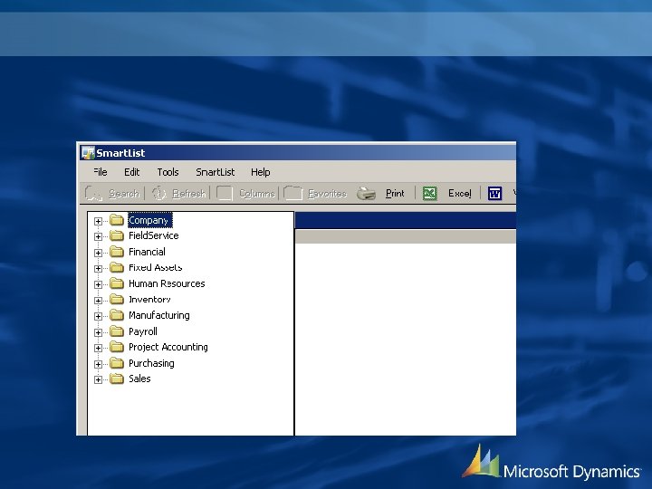Click the Print text button
Screen dimensions: 652x489
pyautogui.click(x=395, y=194)
